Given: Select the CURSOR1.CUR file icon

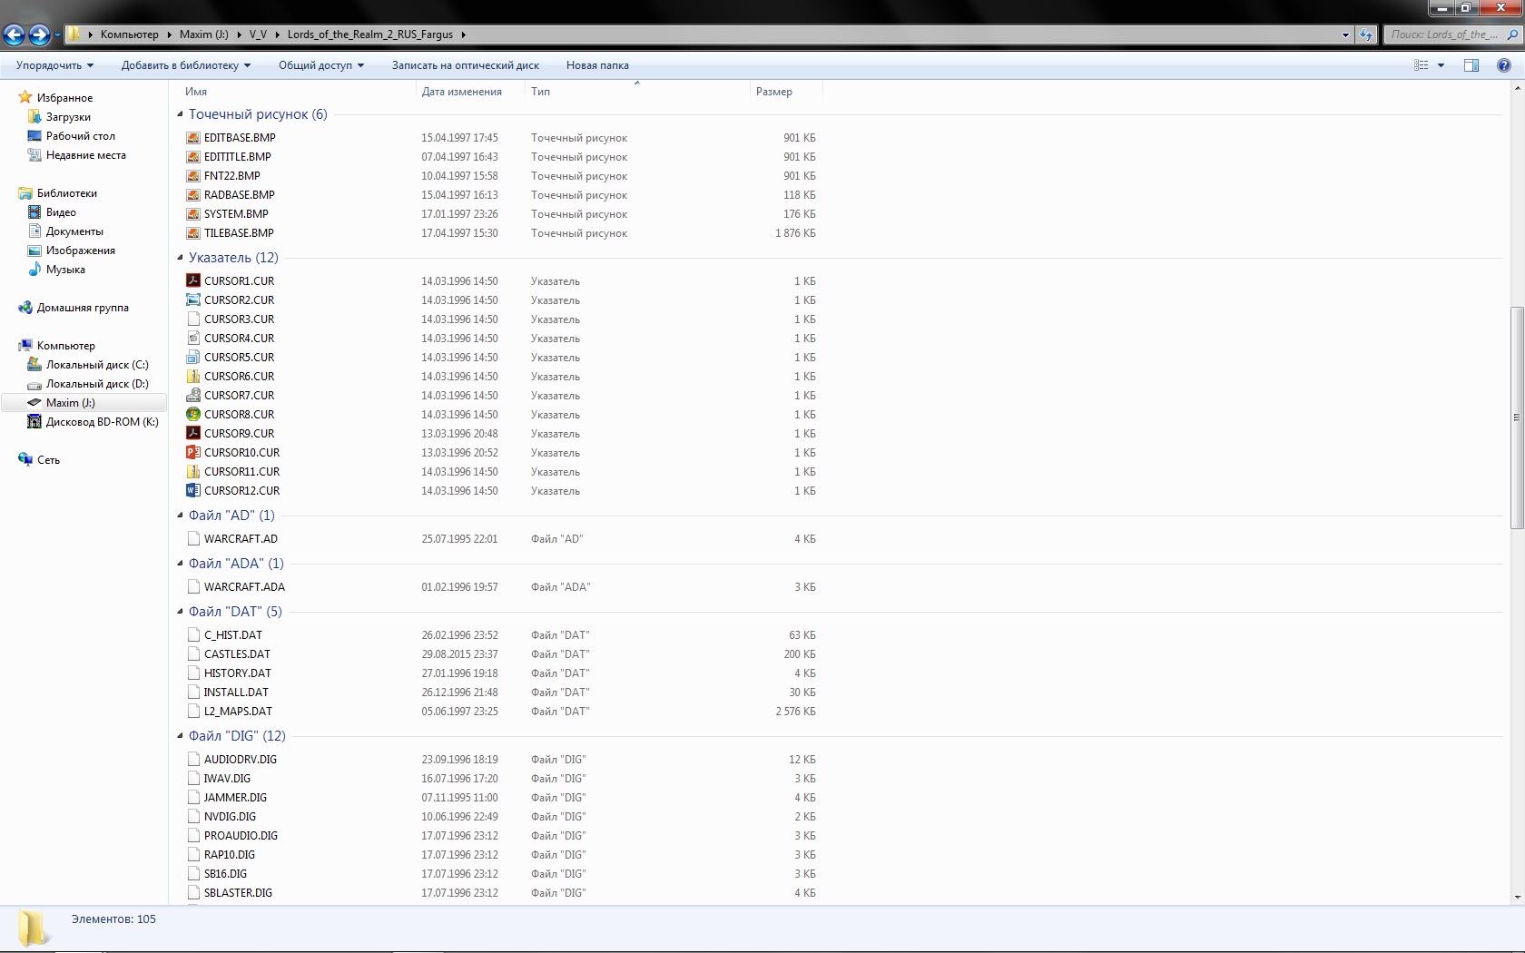Looking at the screenshot, I should click(193, 281).
